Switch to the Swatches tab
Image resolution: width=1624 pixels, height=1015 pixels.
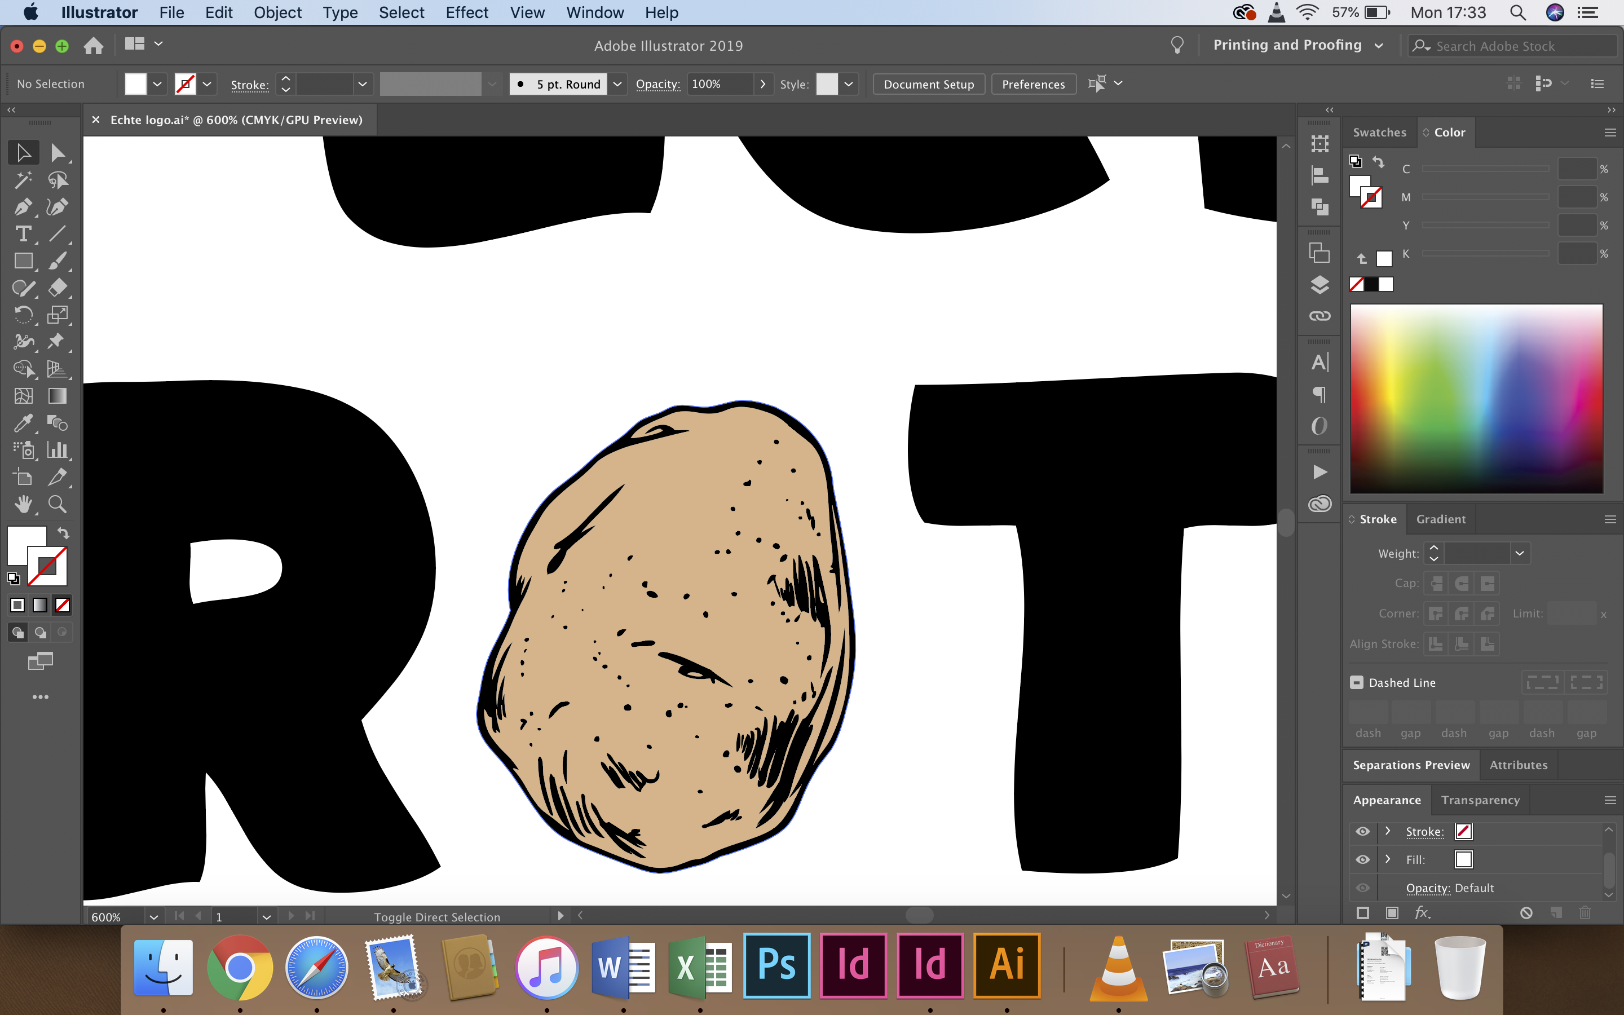1379,133
